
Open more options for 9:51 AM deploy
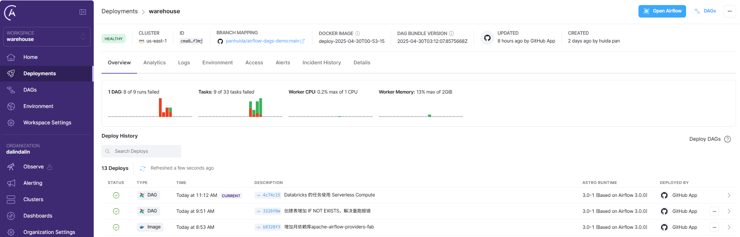pos(714,211)
